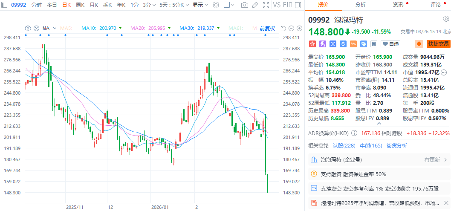The height and width of the screenshot is (211, 451).
Task: Click the red Hong Kong market badge
Action: click(x=312, y=44)
